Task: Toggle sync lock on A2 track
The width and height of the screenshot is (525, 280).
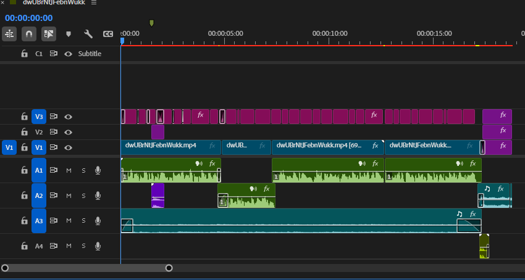Action: (x=54, y=196)
